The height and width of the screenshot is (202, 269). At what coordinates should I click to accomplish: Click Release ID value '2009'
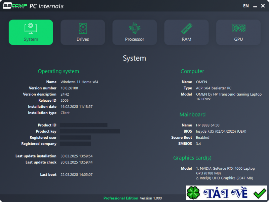65,100
